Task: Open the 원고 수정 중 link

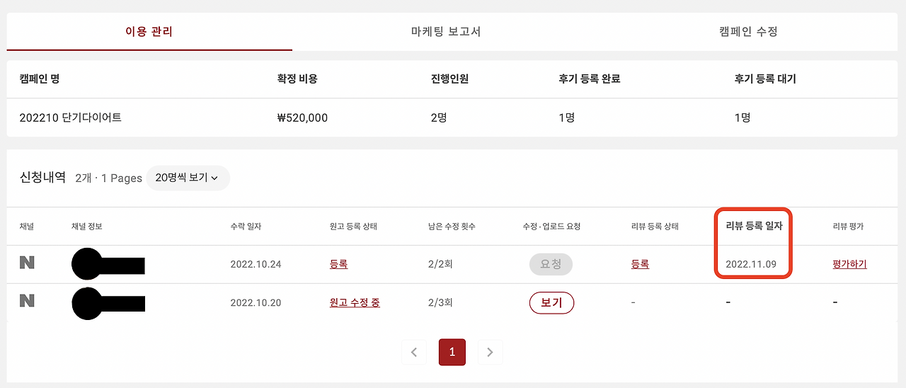Action: [x=355, y=302]
